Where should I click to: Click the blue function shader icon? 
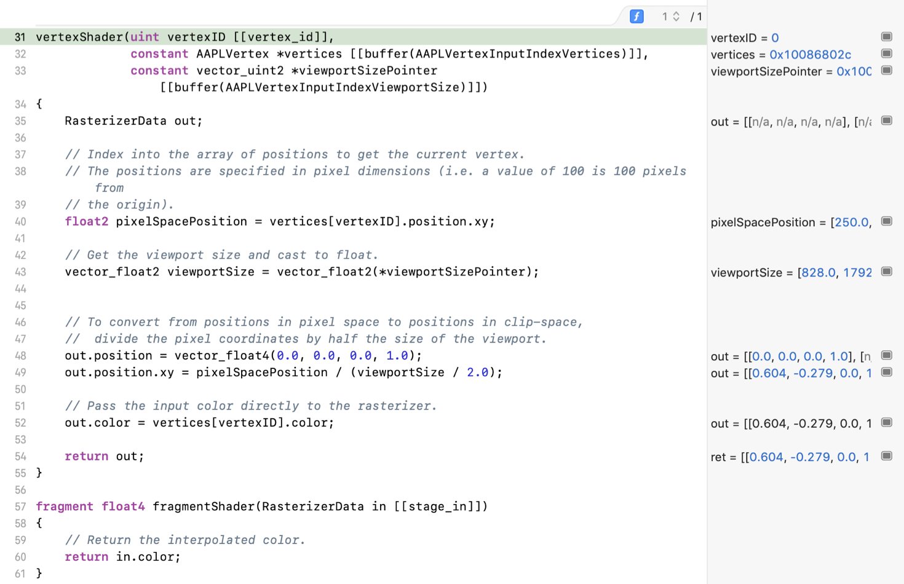pos(636,17)
